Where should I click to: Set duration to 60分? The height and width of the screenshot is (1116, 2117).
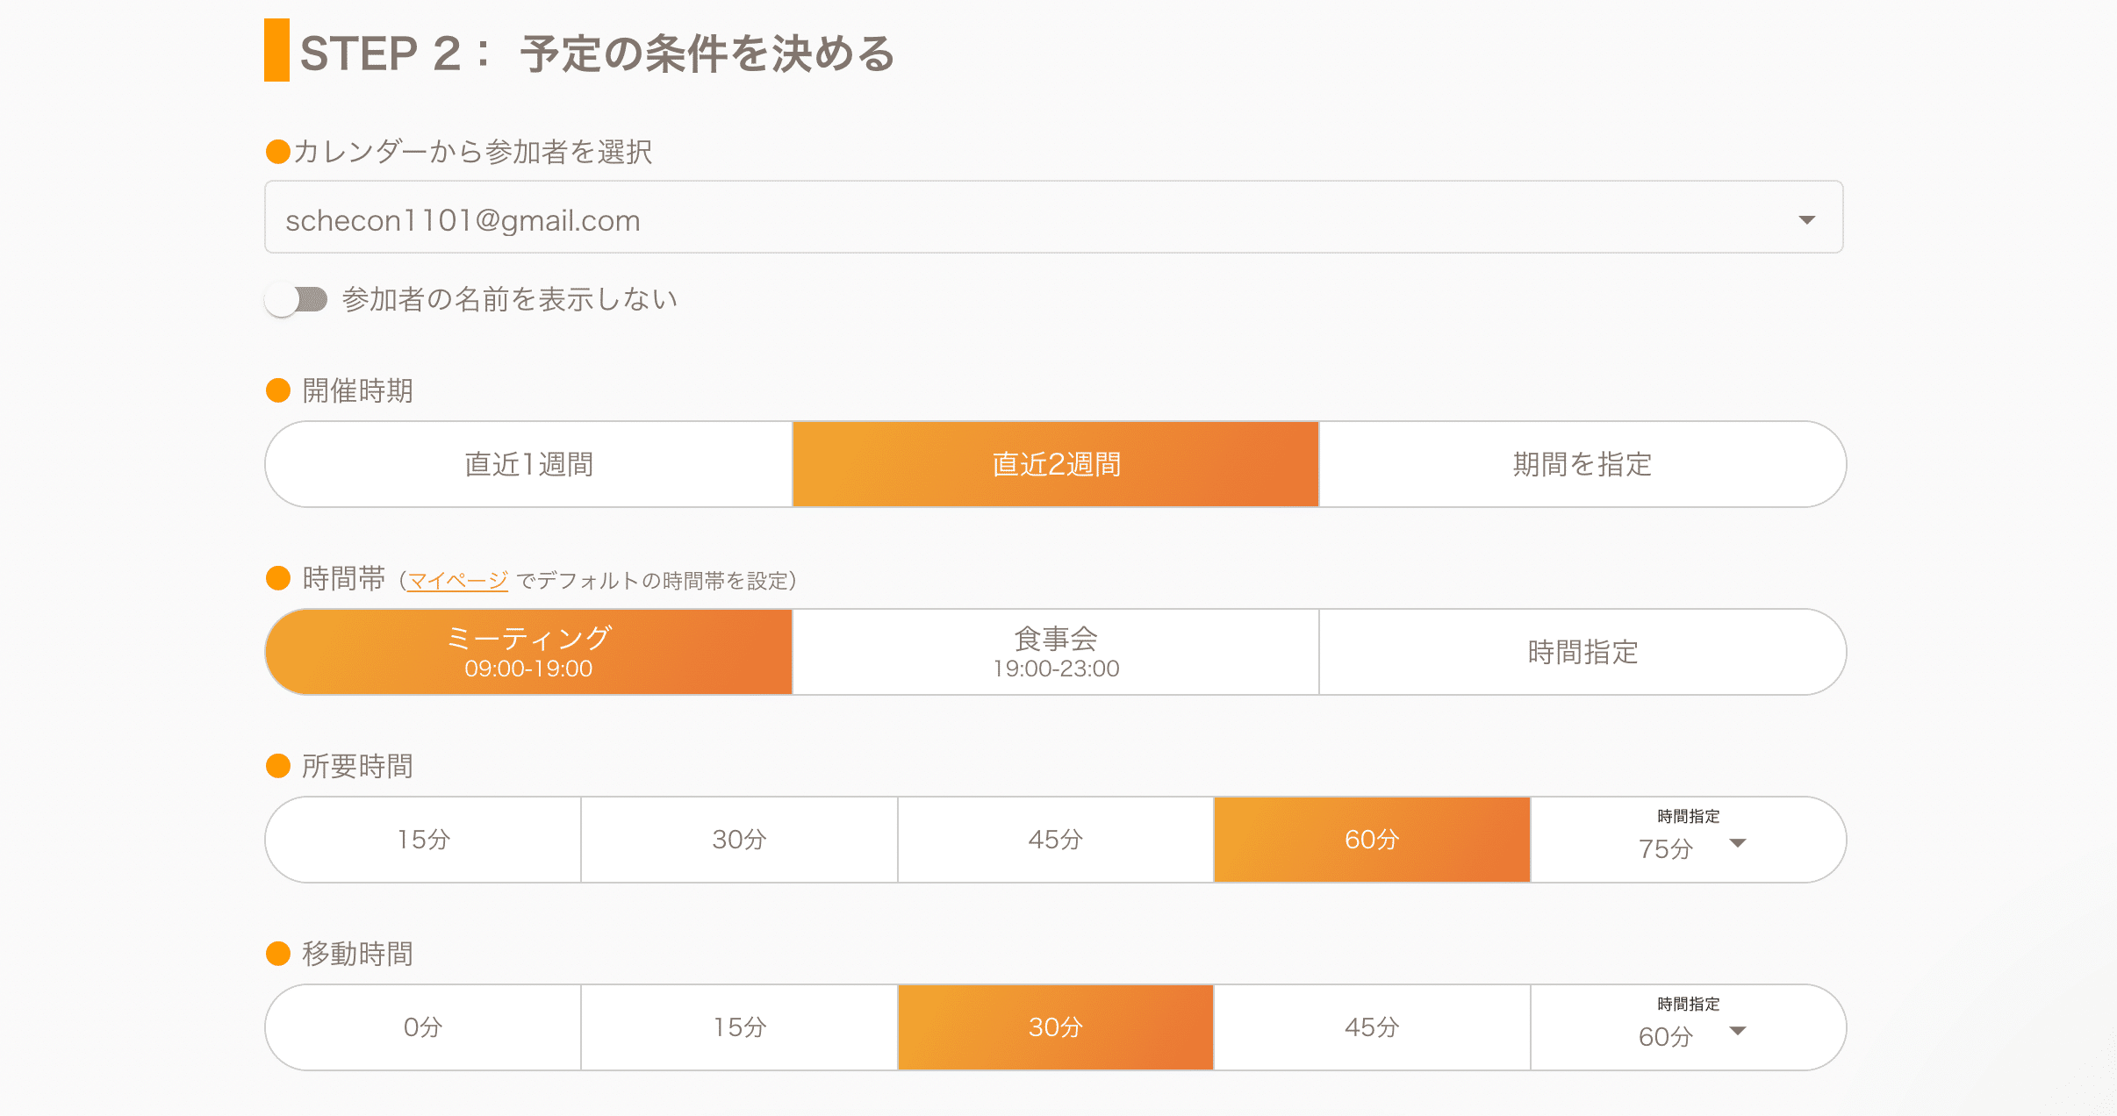1372,840
